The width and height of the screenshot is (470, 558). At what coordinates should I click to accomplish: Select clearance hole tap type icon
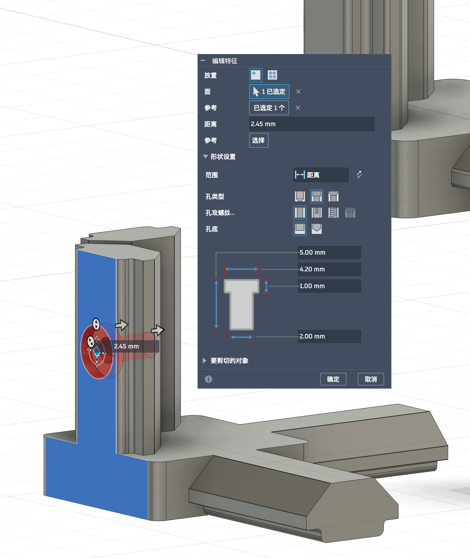(316, 213)
